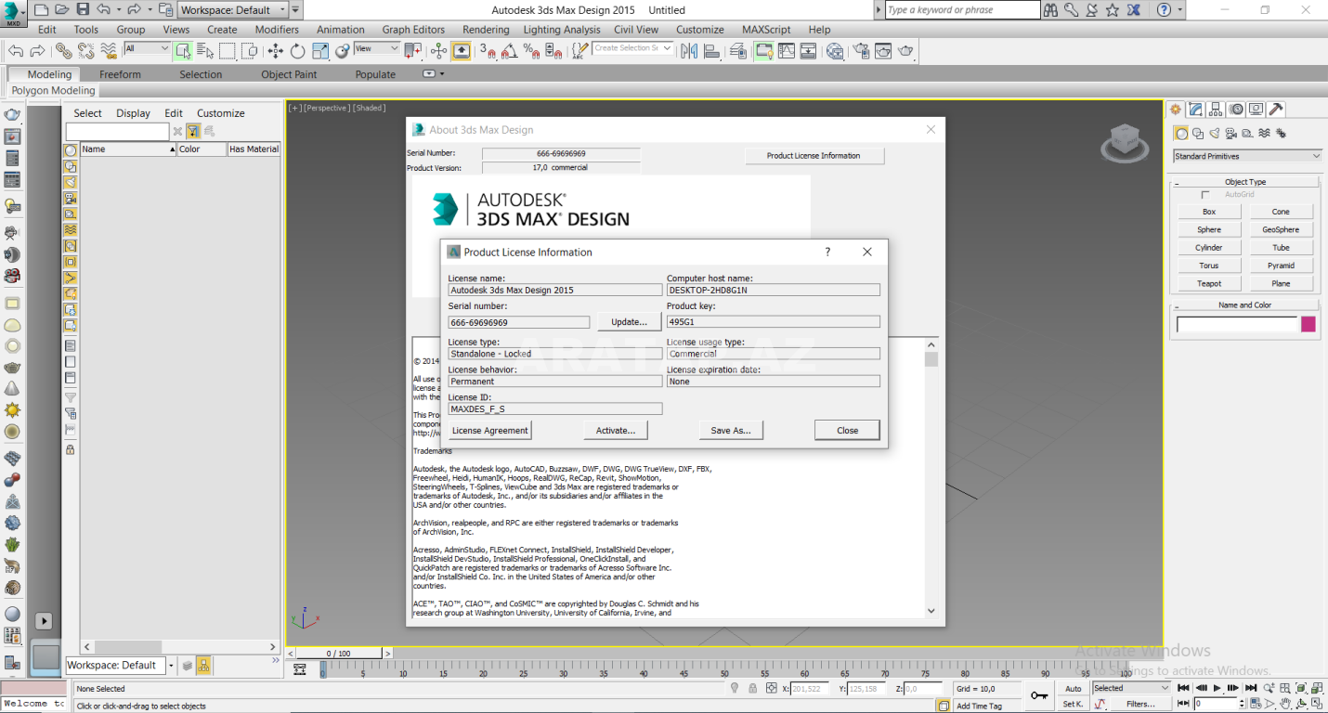The image size is (1328, 713).
Task: Choose the Select and Move tool
Action: click(x=276, y=50)
